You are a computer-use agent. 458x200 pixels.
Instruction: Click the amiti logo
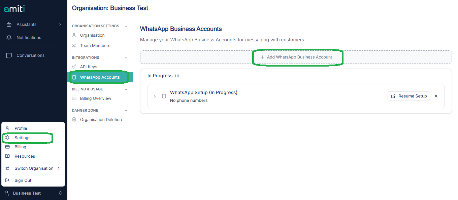(14, 9)
